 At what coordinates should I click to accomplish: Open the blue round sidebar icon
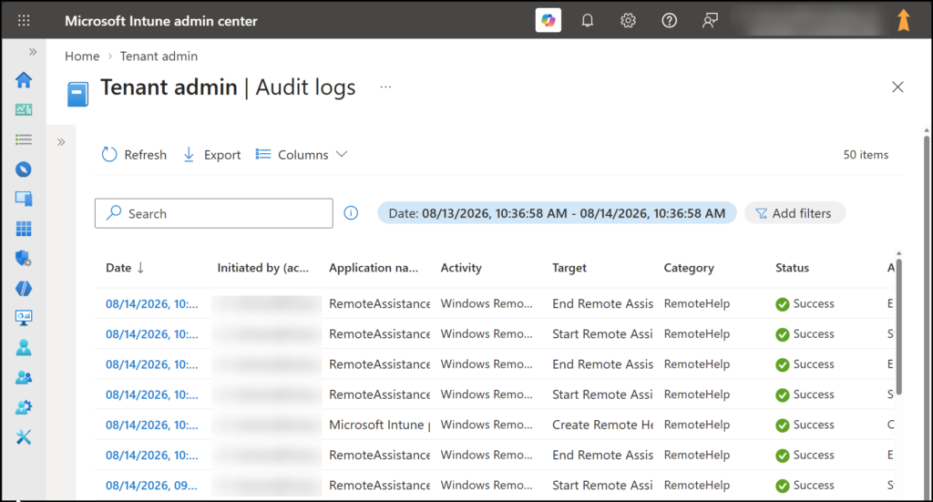click(24, 169)
